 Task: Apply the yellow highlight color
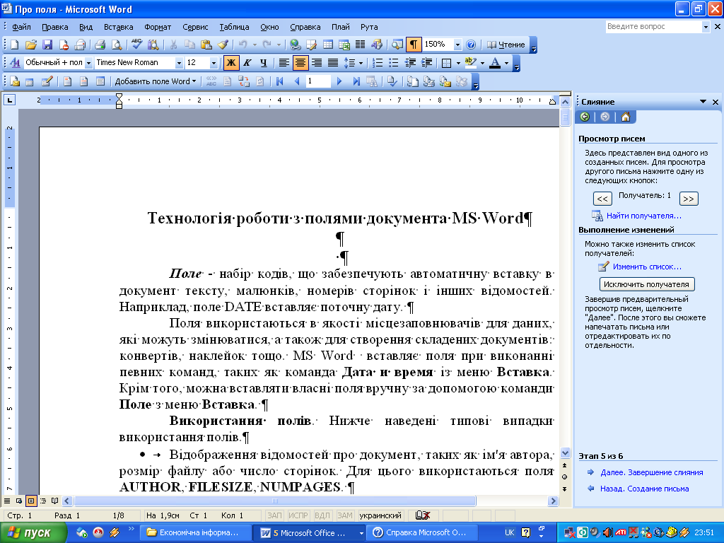(x=470, y=62)
